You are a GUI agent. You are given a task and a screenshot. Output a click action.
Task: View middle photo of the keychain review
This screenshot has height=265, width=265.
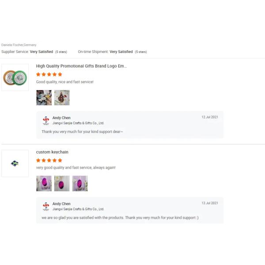click(x=62, y=183)
